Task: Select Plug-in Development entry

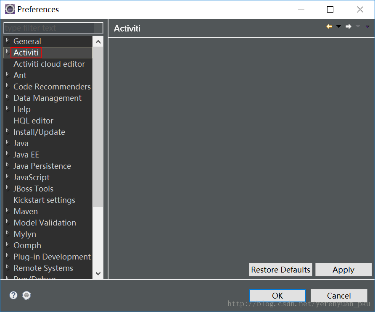Action: pyautogui.click(x=52, y=257)
